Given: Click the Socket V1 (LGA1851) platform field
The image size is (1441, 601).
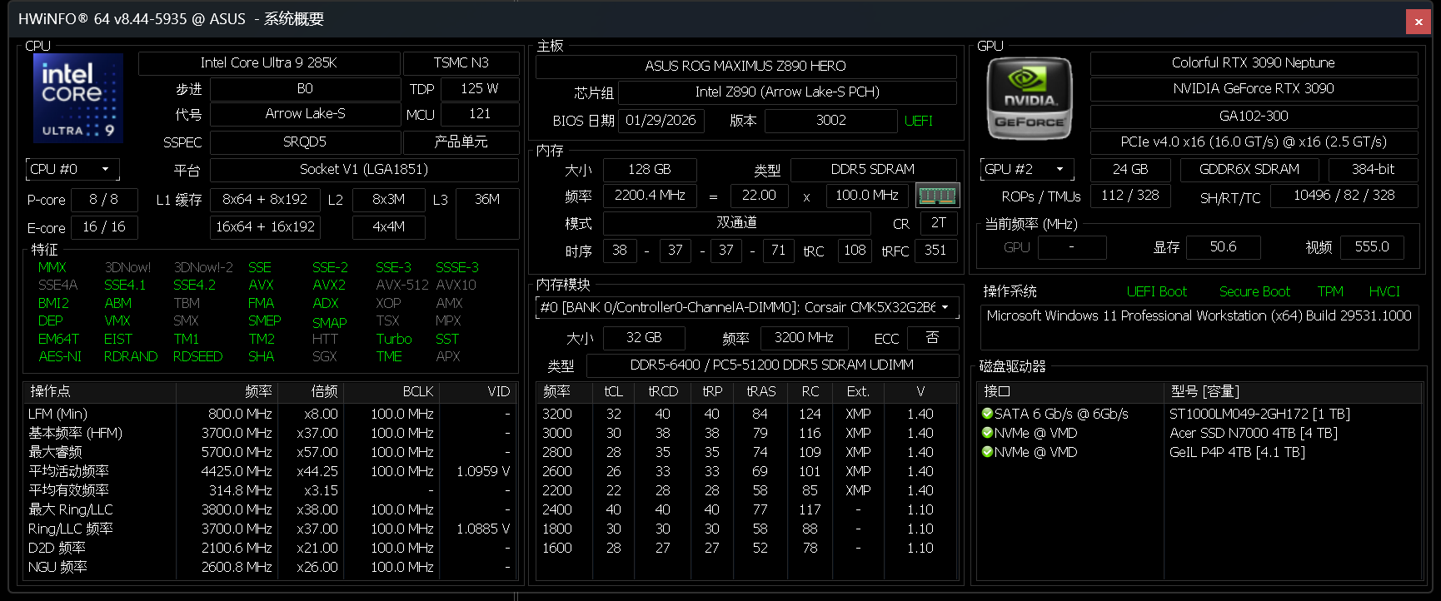Looking at the screenshot, I should tap(364, 170).
